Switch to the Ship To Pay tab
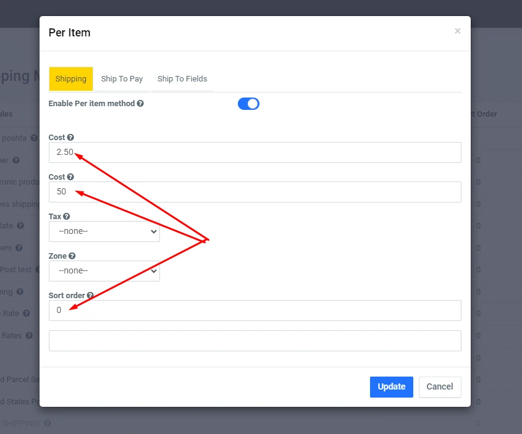 tap(122, 79)
